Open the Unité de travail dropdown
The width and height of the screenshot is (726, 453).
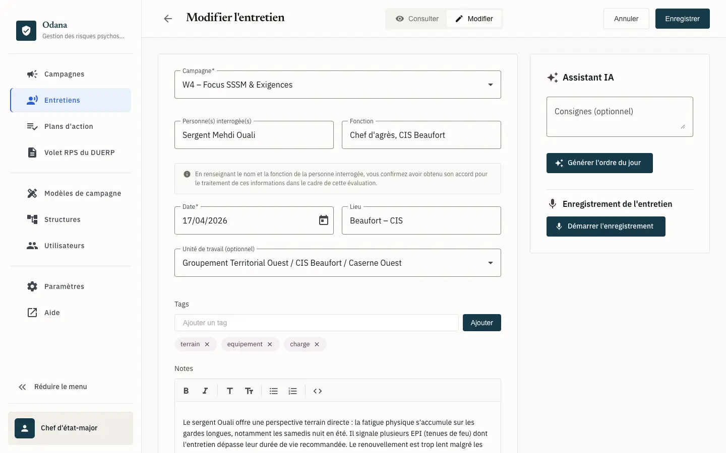click(338, 263)
